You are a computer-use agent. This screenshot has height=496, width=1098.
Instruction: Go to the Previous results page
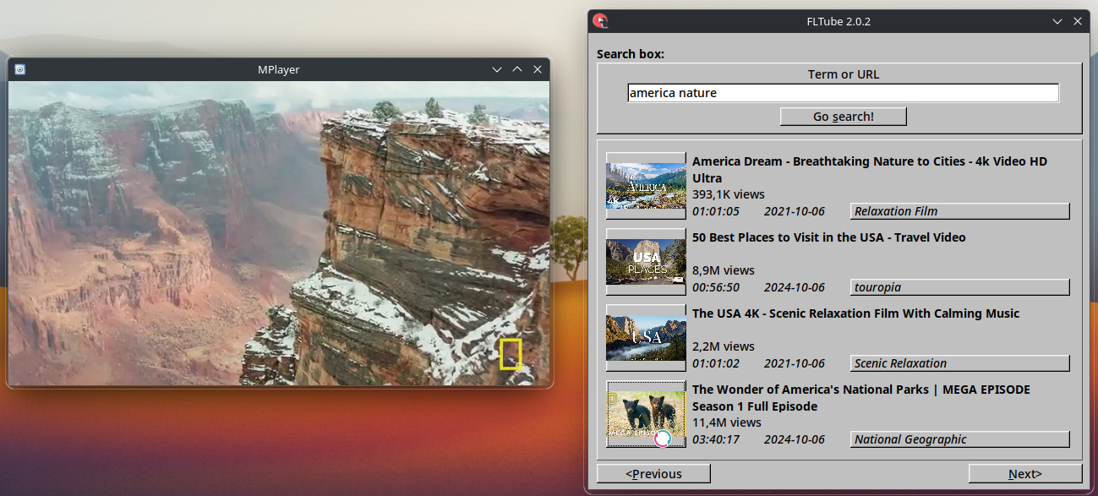point(653,473)
